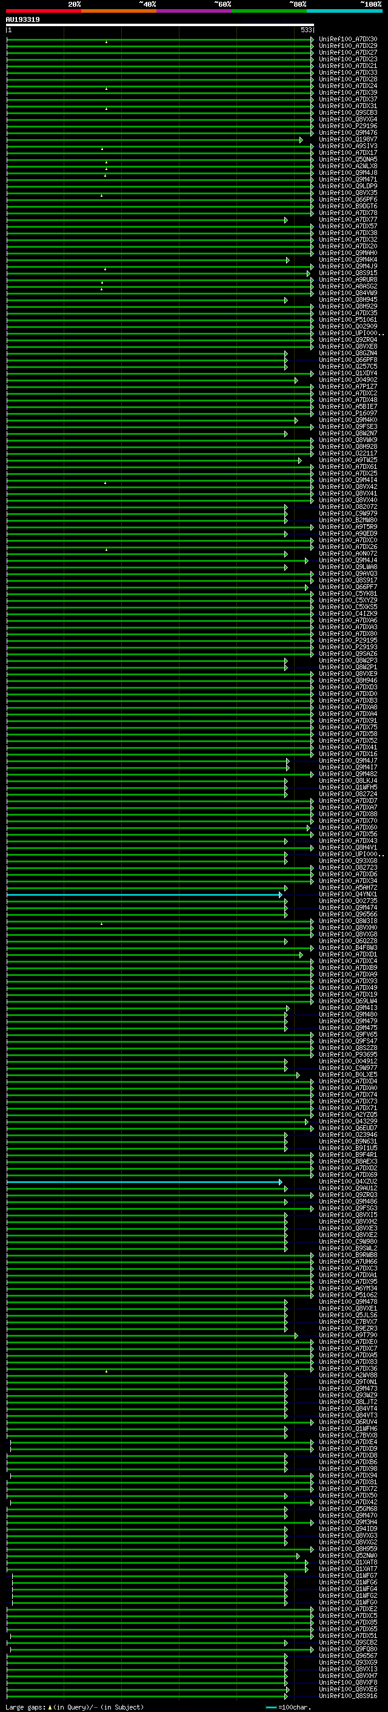
Task: Select label UniRef100_C5YK81
Action: tap(348, 593)
